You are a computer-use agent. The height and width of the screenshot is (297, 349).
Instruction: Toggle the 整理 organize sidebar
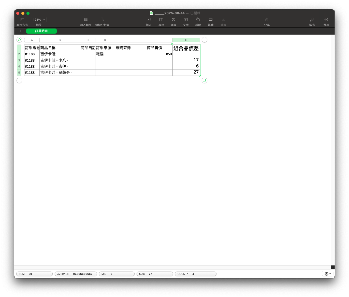tap(326, 20)
